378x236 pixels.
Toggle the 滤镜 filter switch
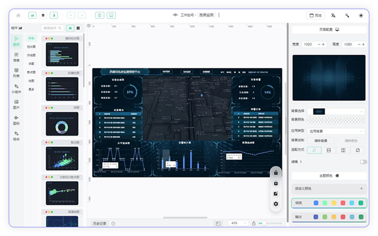pos(363,162)
